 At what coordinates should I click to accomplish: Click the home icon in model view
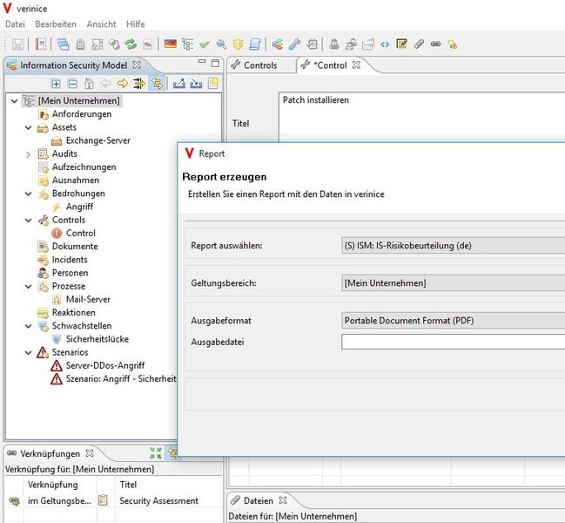tap(89, 84)
